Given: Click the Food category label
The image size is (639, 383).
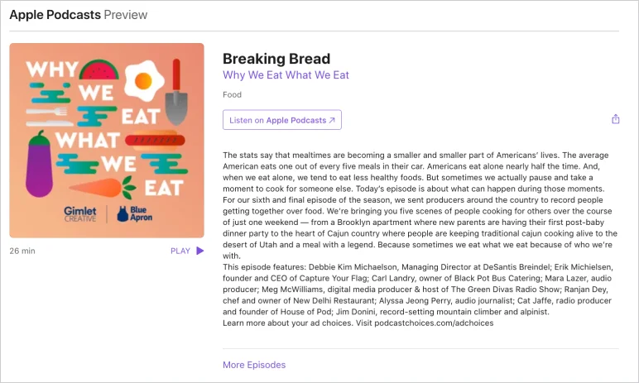Looking at the screenshot, I should click(x=232, y=94).
